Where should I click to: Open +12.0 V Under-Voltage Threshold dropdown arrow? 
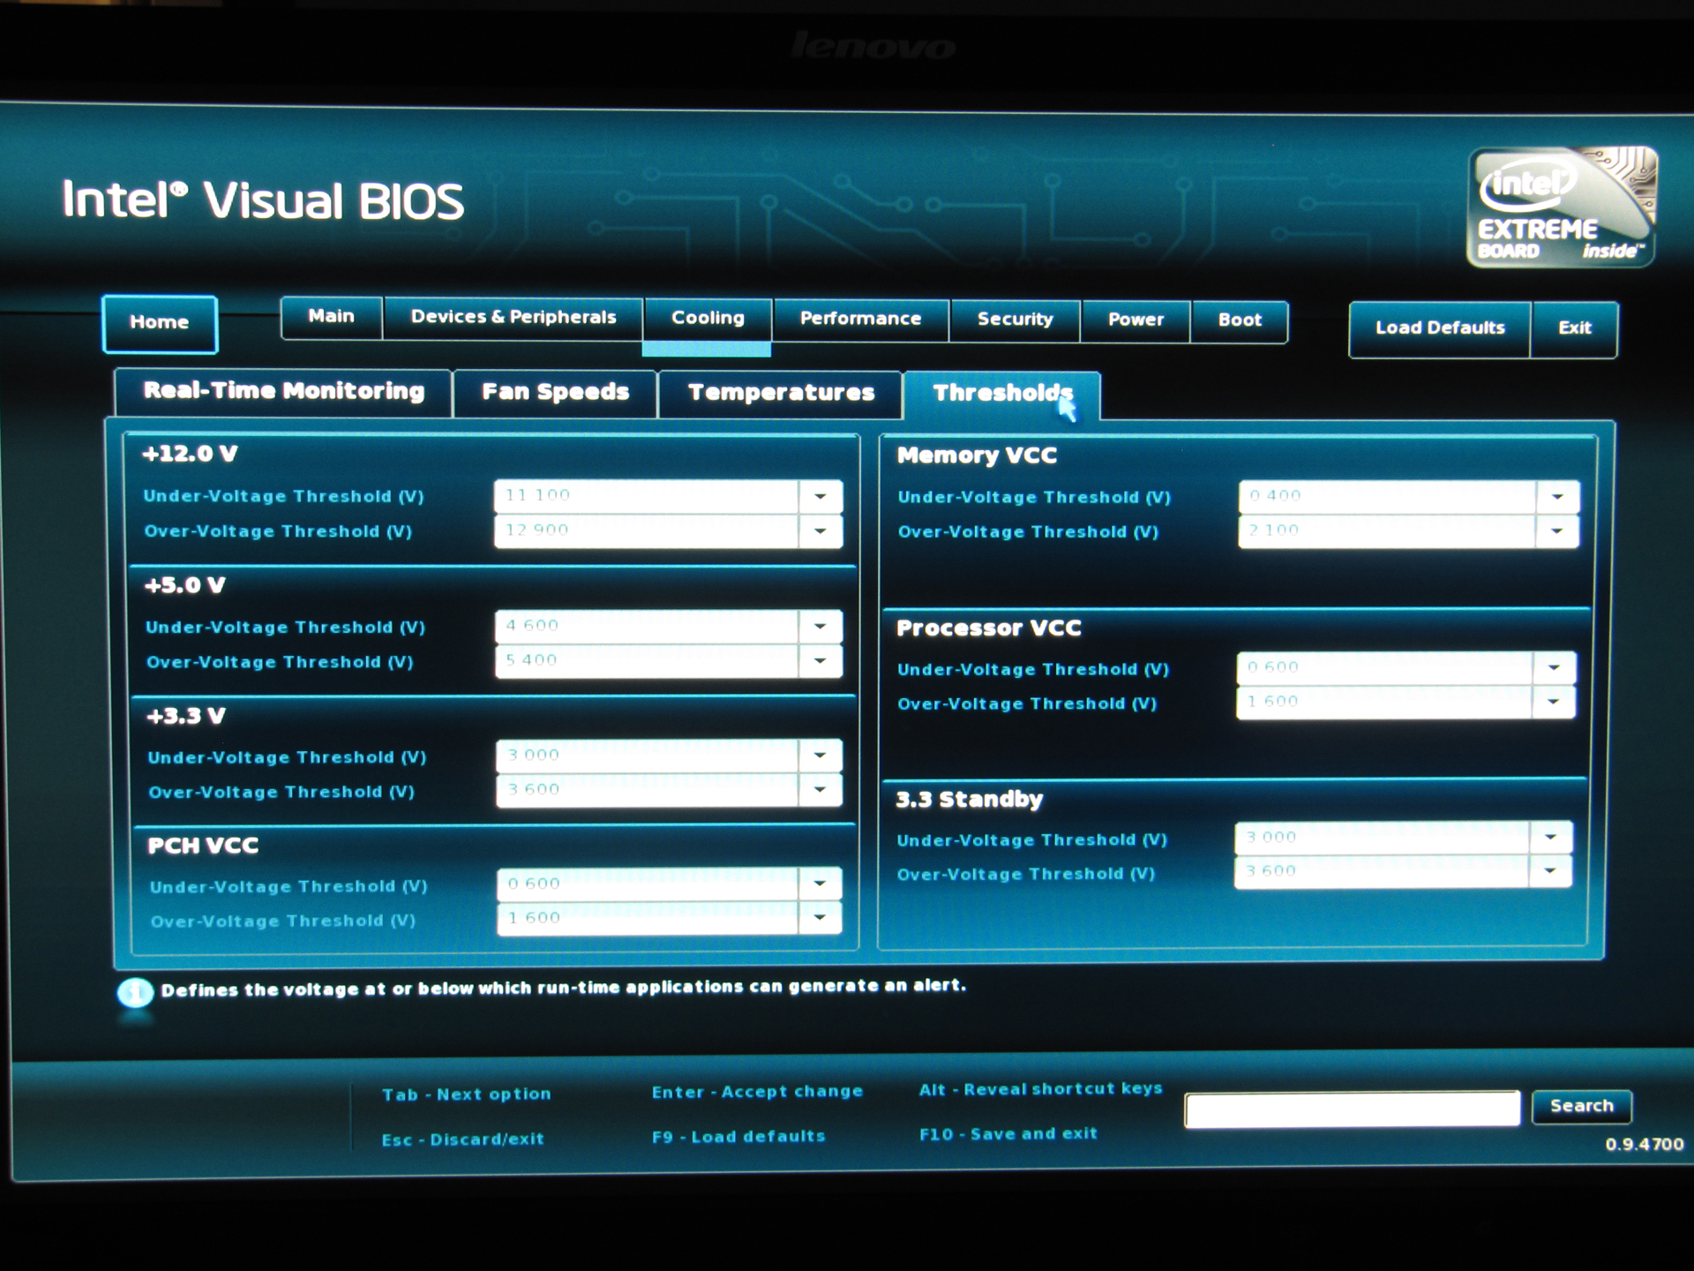pos(821,496)
